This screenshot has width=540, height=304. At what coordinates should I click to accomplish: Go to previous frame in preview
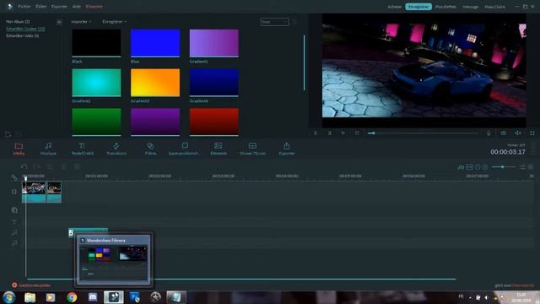click(315, 133)
